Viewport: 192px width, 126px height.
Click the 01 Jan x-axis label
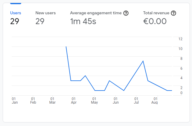(14, 101)
